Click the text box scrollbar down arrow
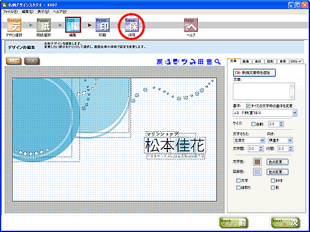310x232 pixels. click(292, 97)
